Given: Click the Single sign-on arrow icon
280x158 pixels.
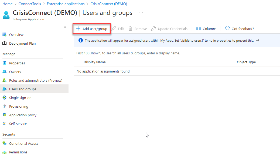Looking at the screenshot, I should 5,98.
